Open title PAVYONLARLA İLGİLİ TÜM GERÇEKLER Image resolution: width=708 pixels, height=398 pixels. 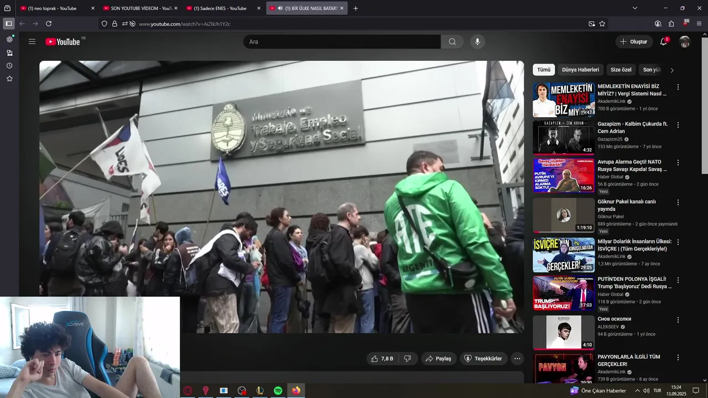click(629, 360)
